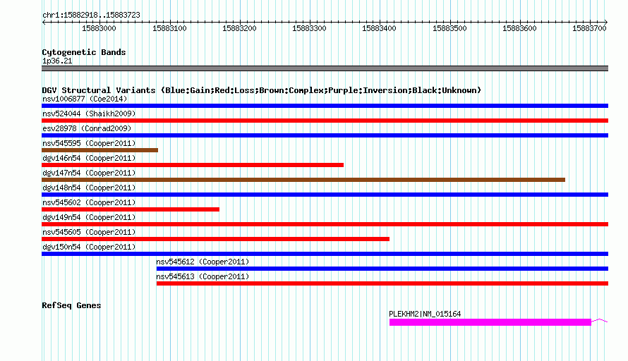Select the gray 1p36.21 cytogenetic band bar
The height and width of the screenshot is (361, 628).
coord(325,68)
